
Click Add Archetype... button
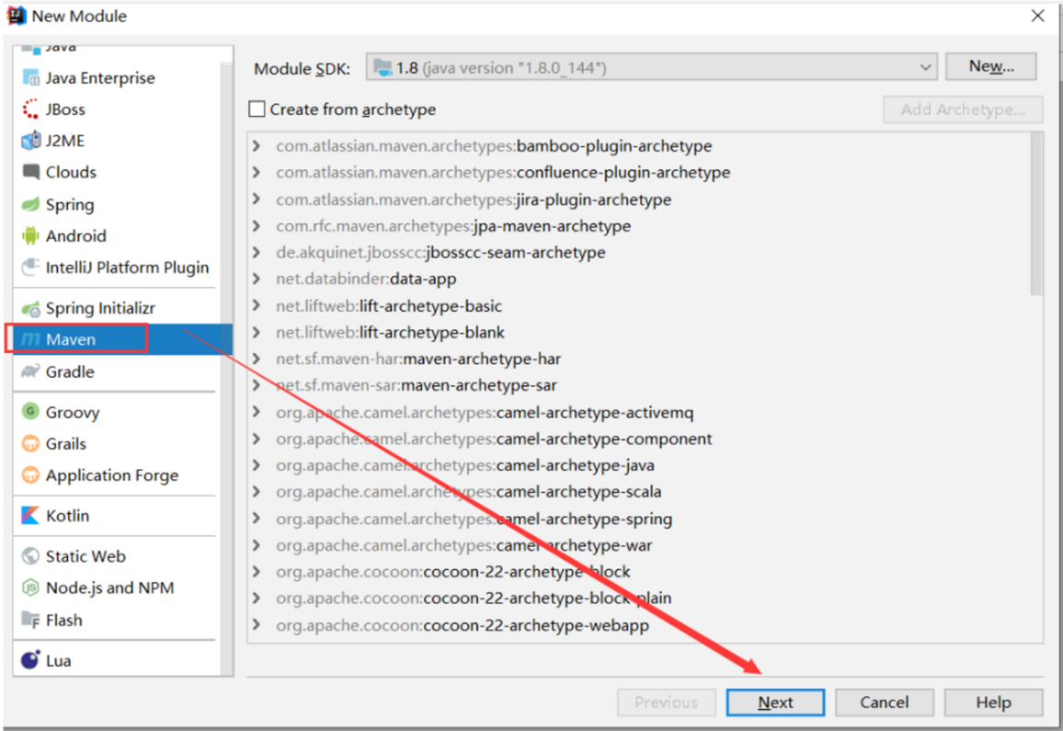[963, 109]
